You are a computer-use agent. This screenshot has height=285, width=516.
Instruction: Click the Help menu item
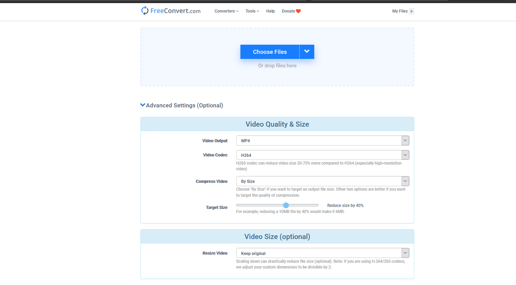(270, 11)
